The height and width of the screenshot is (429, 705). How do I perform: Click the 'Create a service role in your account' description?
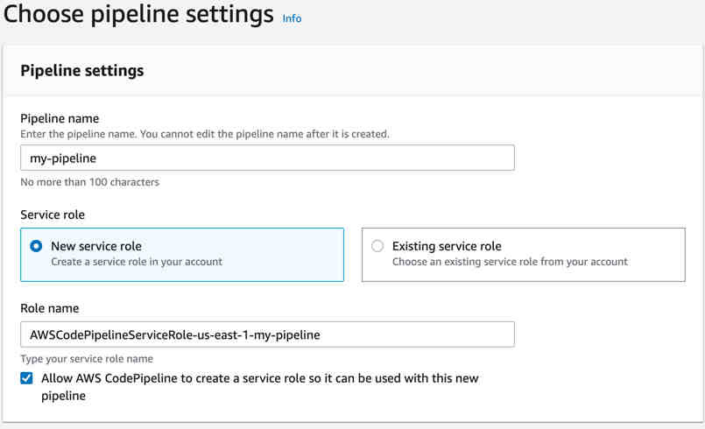tap(136, 262)
